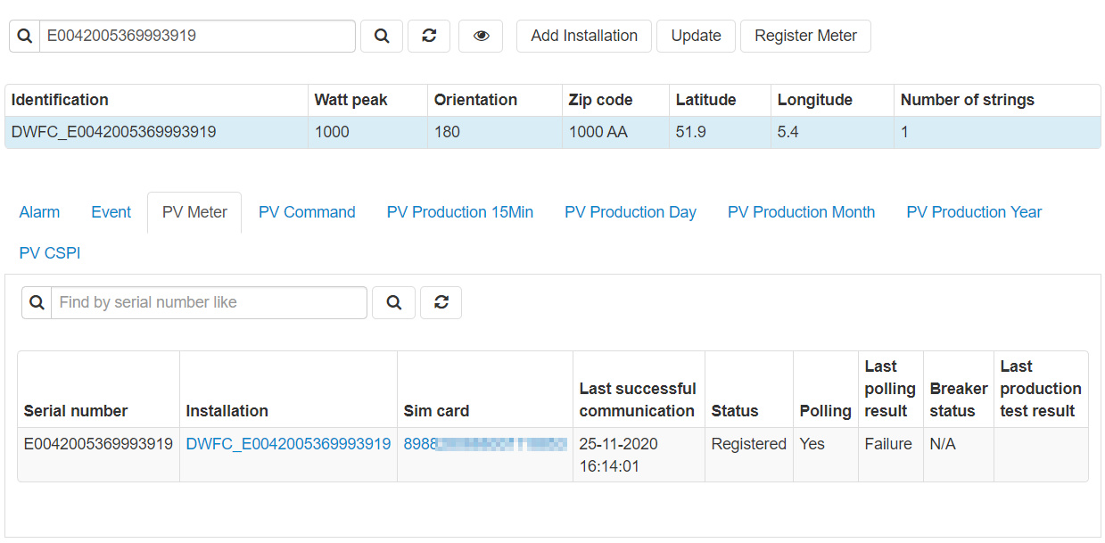Open the PV CSPI tab
The width and height of the screenshot is (1105, 543).
click(x=50, y=253)
